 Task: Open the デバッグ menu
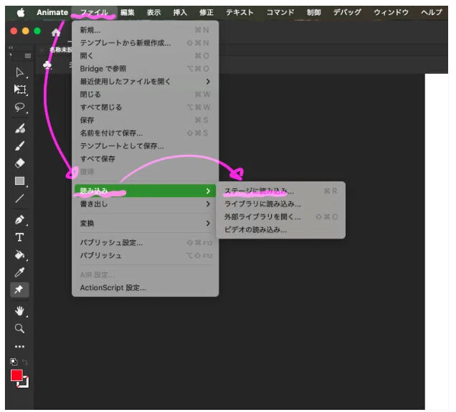tap(347, 12)
